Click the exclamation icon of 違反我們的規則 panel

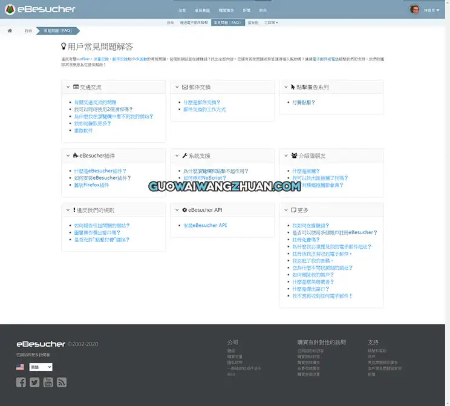[x=74, y=210]
